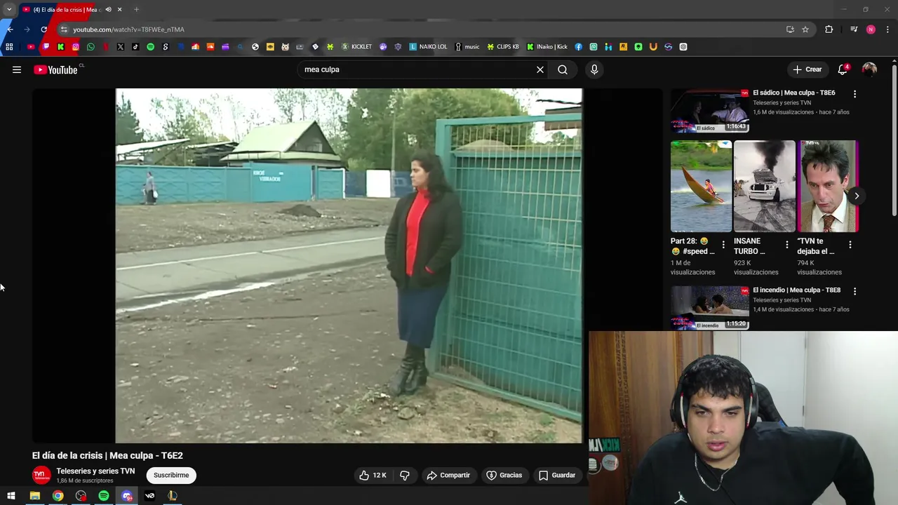
Task: Open the WhatsApp bookmark
Action: [x=91, y=47]
